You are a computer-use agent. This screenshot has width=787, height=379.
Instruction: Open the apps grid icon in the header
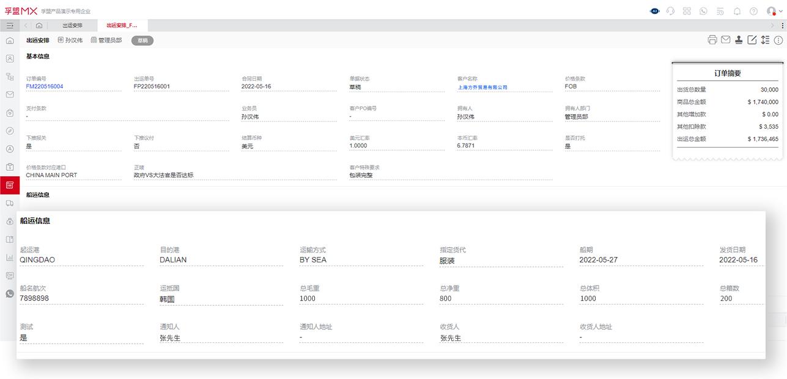pos(686,10)
